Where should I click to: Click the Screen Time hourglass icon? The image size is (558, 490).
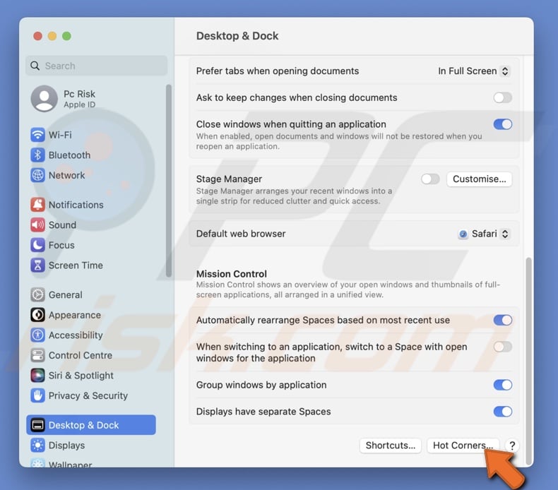pos(37,265)
